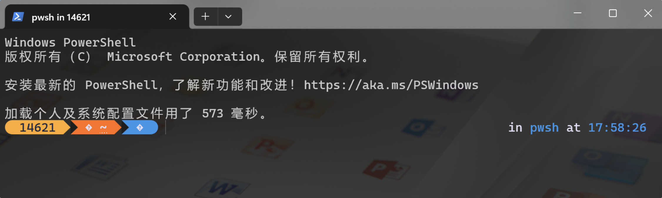Click the blue "pwsh" shell name text
Viewport: 662px width, 198px height.
click(544, 127)
